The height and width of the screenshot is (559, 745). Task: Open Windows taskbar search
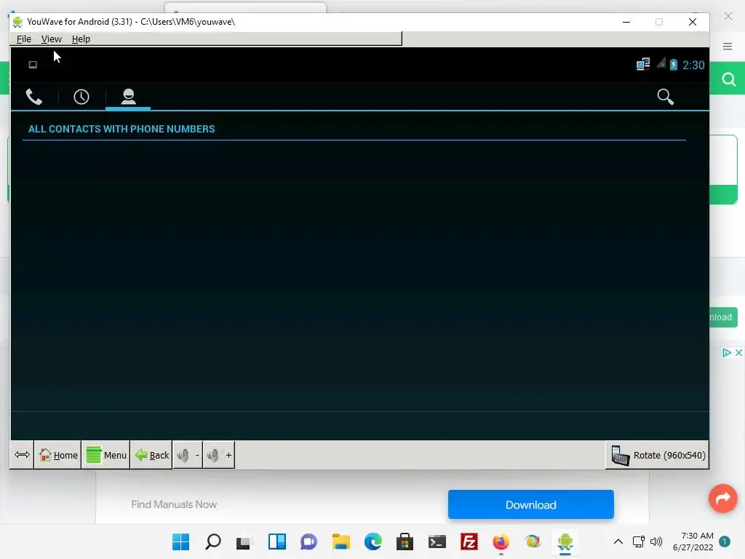click(213, 542)
